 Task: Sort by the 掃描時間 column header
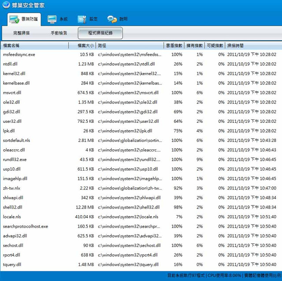pyautogui.click(x=254, y=46)
